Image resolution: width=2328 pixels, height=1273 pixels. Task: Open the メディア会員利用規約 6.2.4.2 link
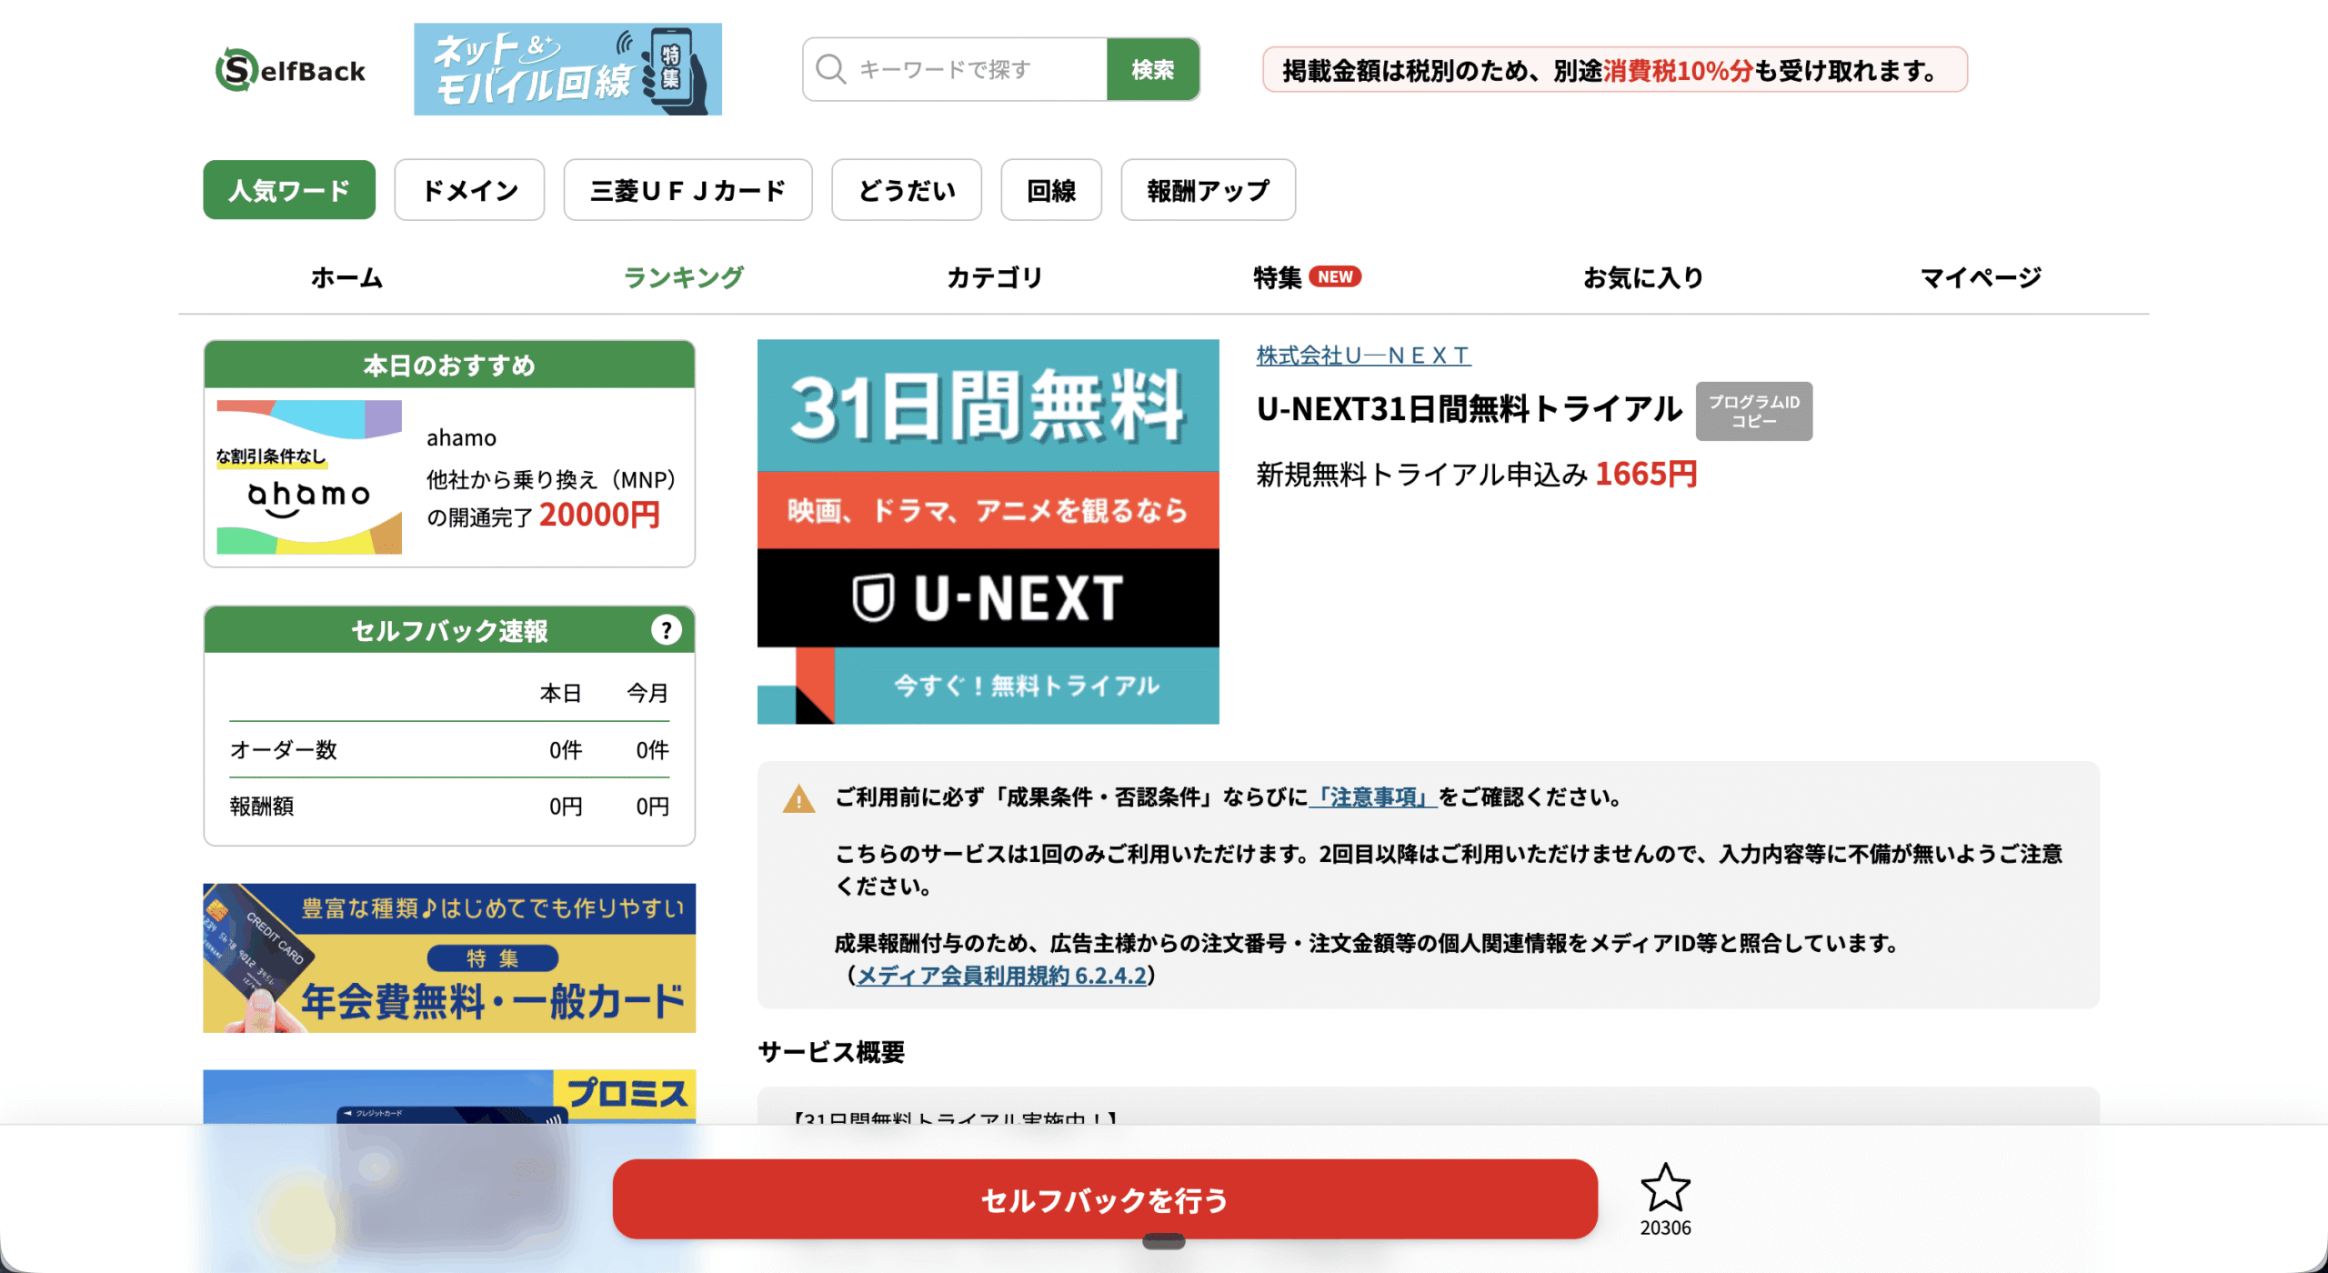point(1001,976)
